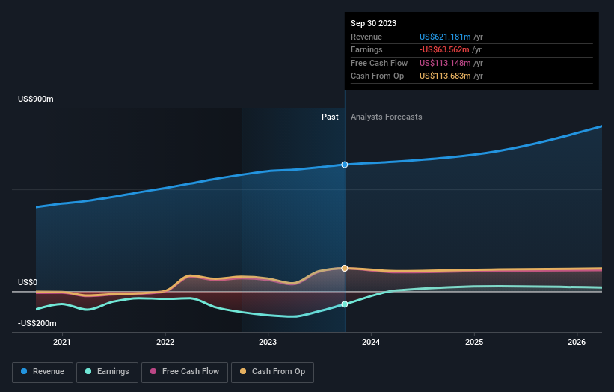The height and width of the screenshot is (392, 614).
Task: Click the orange Cash From Op legend dot
Action: (x=243, y=371)
